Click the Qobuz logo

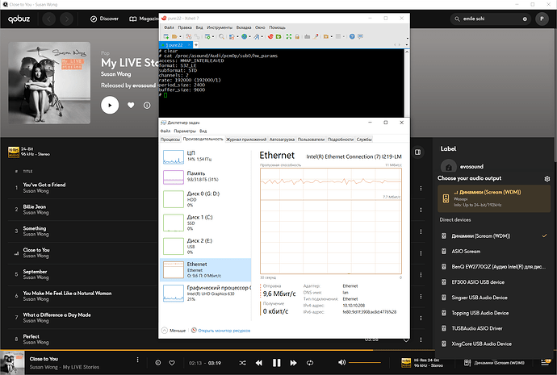point(19,19)
